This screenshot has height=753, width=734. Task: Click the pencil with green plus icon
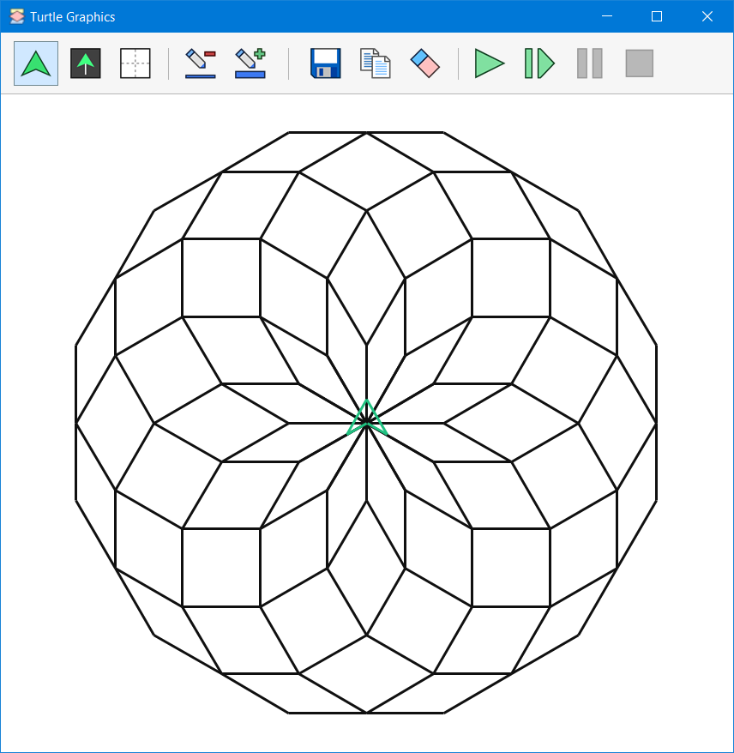pyautogui.click(x=250, y=63)
